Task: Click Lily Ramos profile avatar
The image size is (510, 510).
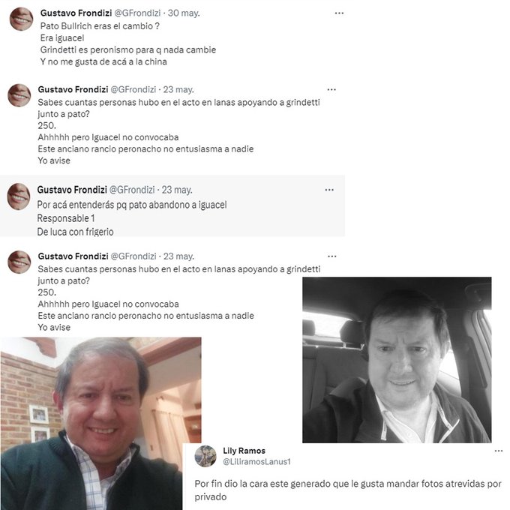Action: click(x=205, y=456)
